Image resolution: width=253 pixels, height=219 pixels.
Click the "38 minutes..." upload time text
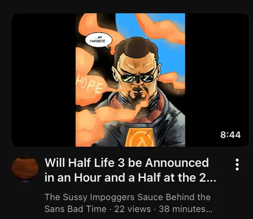[186, 209]
